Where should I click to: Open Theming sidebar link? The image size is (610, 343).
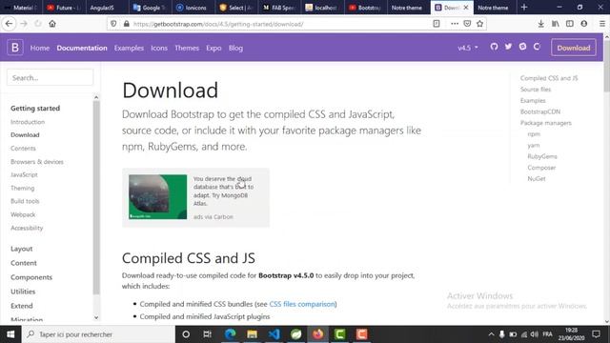point(23,188)
